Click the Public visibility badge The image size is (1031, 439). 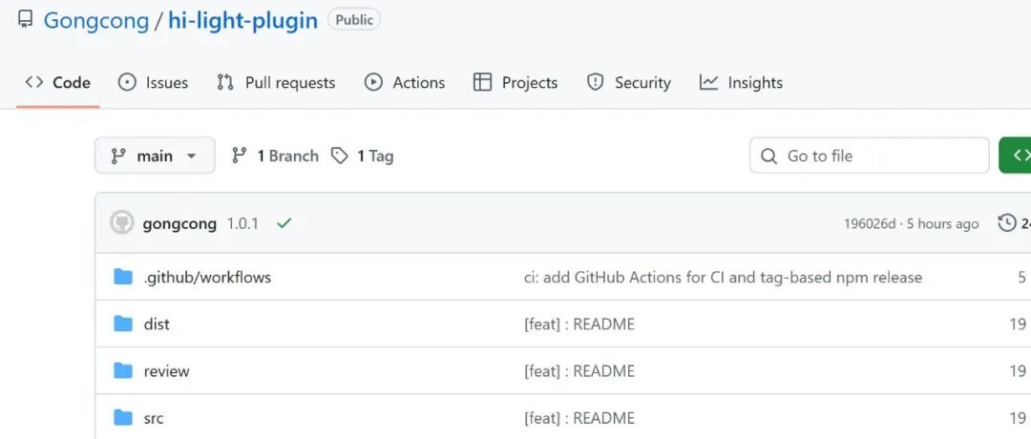click(354, 20)
